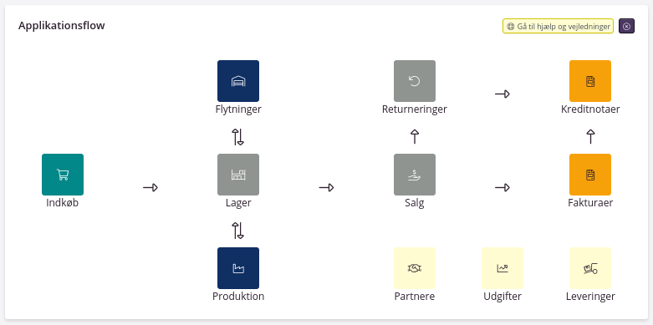This screenshot has height=325, width=653.
Task: Select the Lager inventory tile
Action: (238, 175)
